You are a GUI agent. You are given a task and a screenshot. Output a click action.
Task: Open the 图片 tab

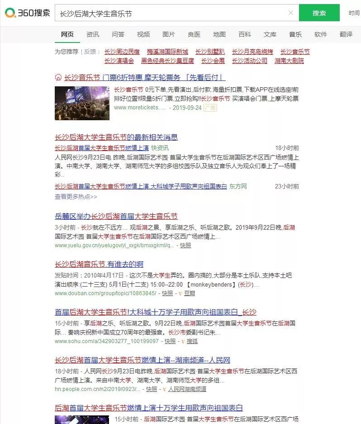coord(169,34)
